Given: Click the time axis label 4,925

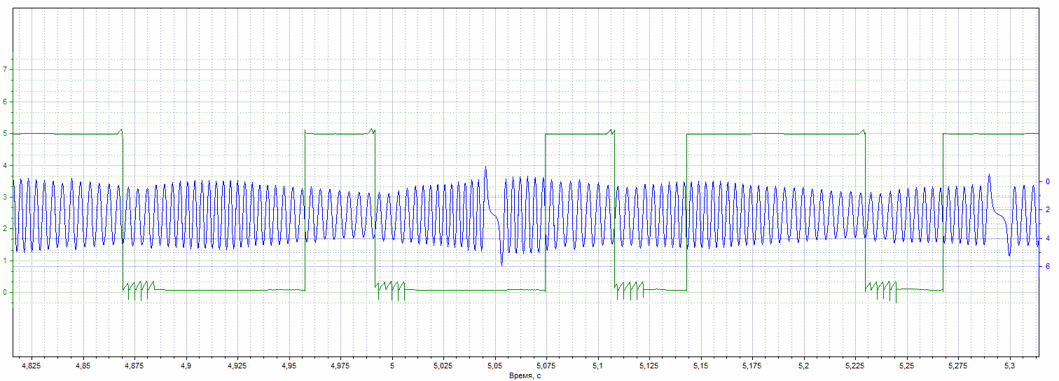Looking at the screenshot, I should pos(237,366).
